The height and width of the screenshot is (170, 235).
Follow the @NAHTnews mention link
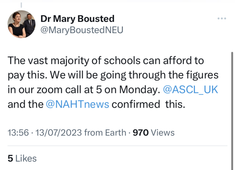point(77,104)
